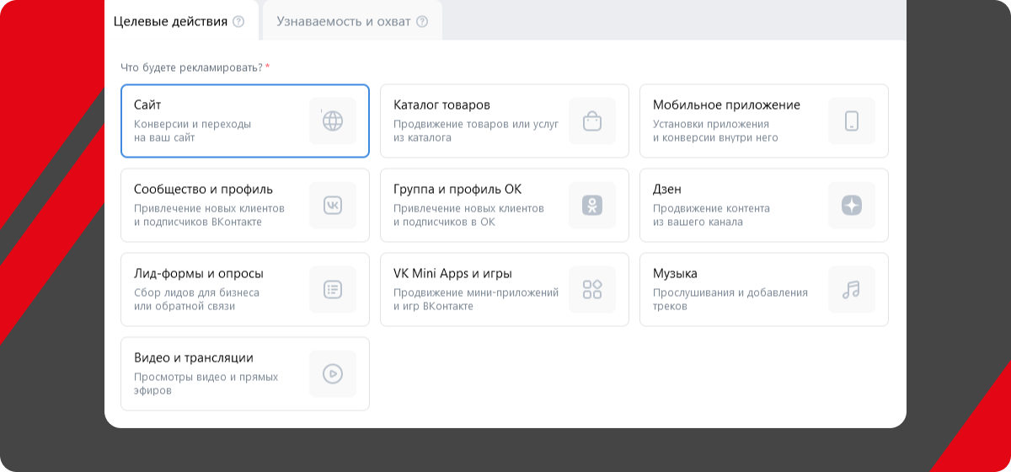The height and width of the screenshot is (472, 1011).
Task: Open help tooltip next to Целевые действия
Action: click(x=238, y=22)
